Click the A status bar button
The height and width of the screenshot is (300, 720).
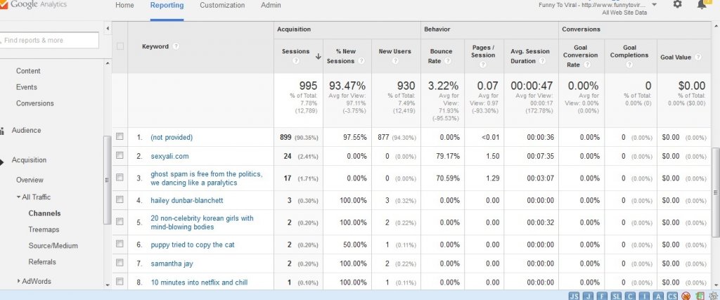coord(659,296)
